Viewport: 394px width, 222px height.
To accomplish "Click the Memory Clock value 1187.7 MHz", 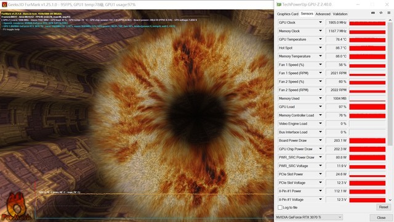I will pyautogui.click(x=337, y=31).
